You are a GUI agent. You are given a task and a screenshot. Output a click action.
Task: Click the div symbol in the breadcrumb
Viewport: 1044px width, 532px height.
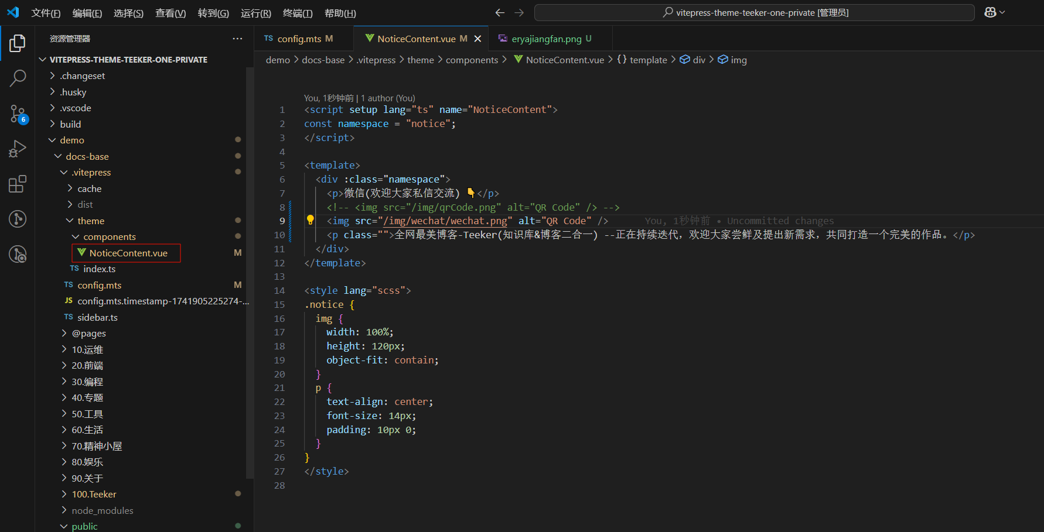[692, 60]
